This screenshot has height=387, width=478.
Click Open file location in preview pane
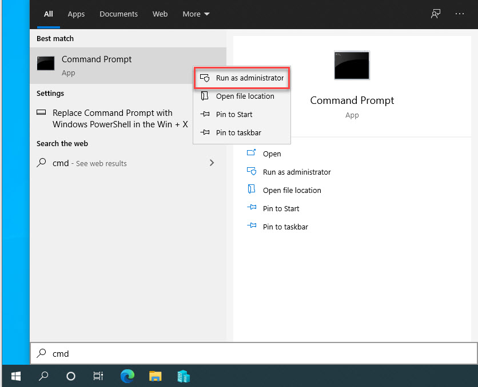click(292, 191)
